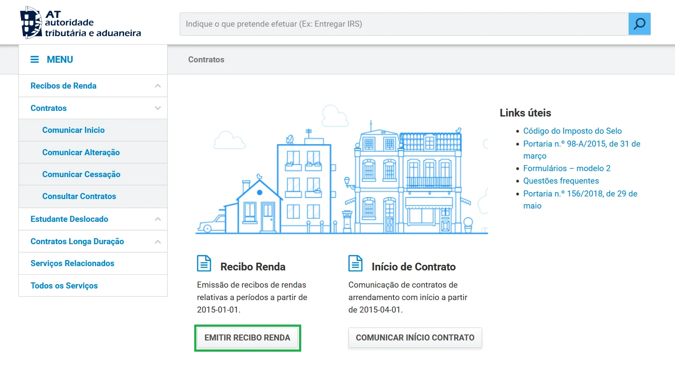Collapse the Contratos section chevron
The height and width of the screenshot is (371, 675).
tap(158, 108)
